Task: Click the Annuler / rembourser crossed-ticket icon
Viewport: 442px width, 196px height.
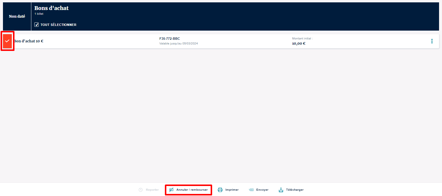Action: (171, 190)
